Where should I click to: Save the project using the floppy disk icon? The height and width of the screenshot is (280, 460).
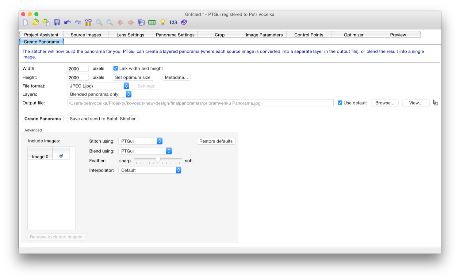pos(57,22)
